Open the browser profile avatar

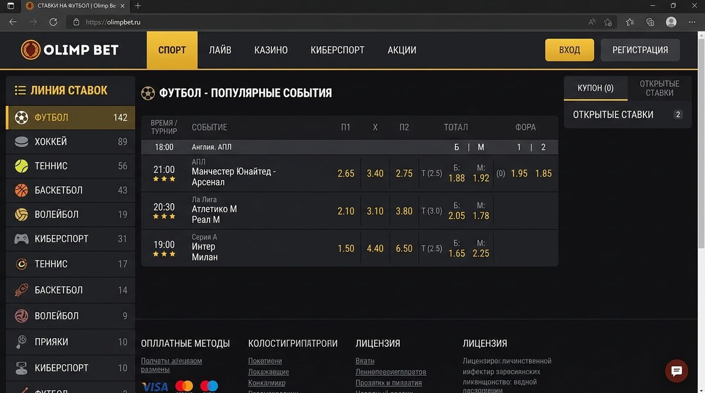pos(672,22)
